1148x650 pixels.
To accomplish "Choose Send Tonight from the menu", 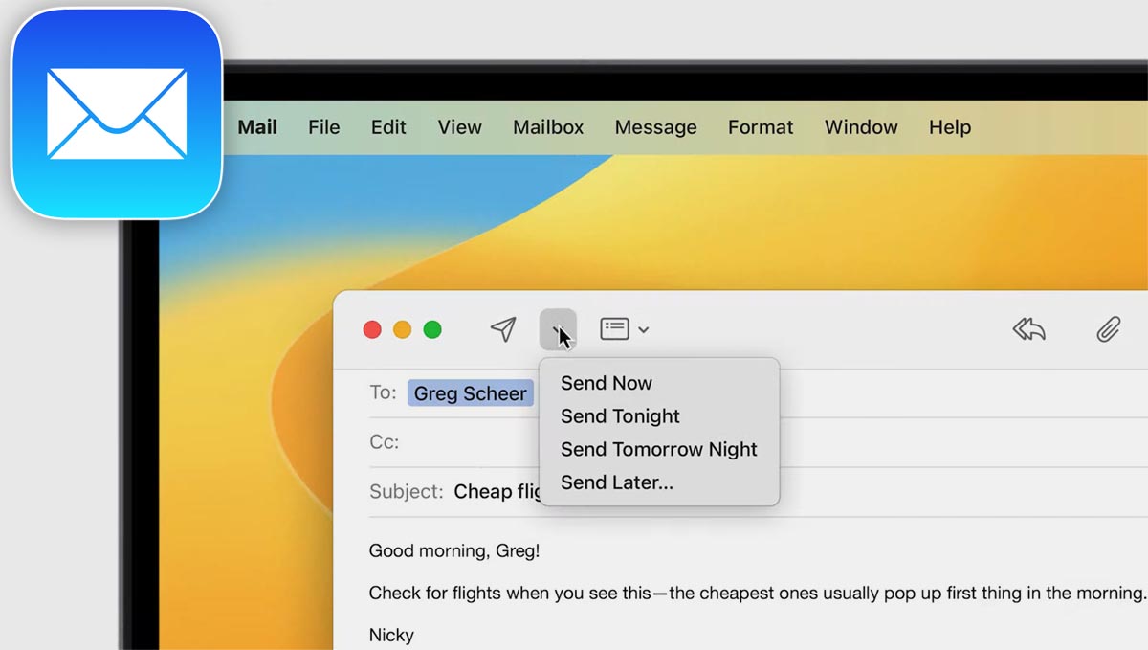I will tap(620, 416).
